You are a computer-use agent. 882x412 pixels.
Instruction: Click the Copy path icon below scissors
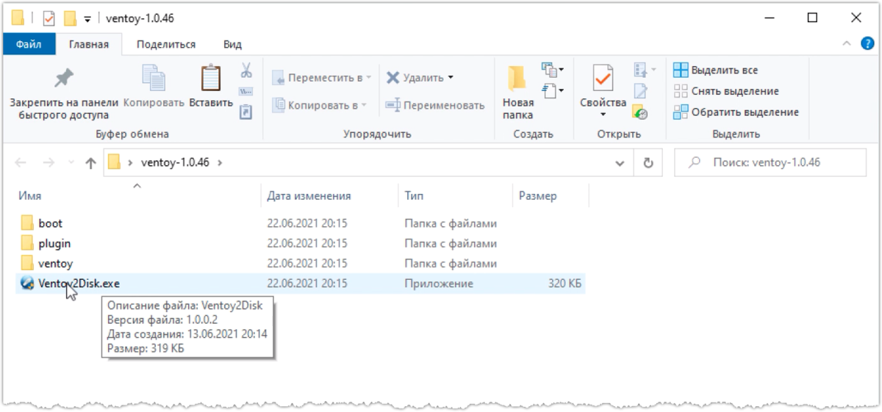coord(246,92)
